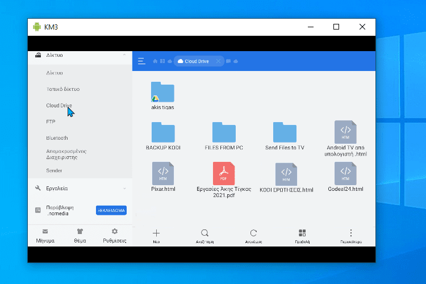426x284 pixels.
Task: Select Απομακρυσμένης Διαχειριστής in the sidebar
Action: [x=66, y=154]
